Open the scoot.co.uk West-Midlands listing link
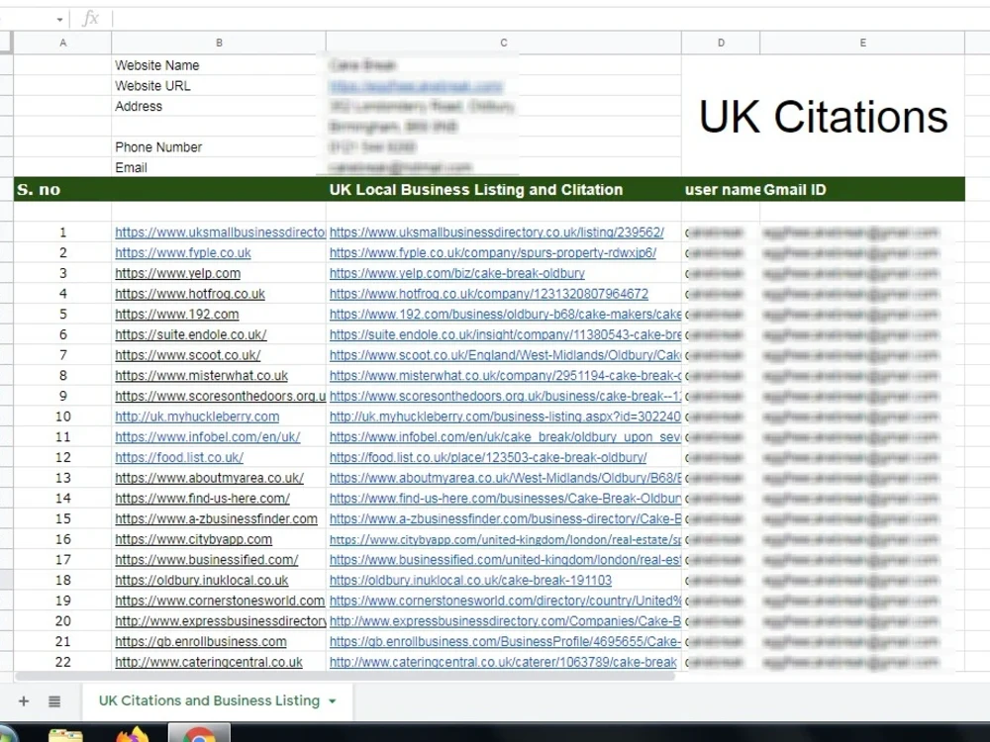990x742 pixels. click(x=505, y=355)
